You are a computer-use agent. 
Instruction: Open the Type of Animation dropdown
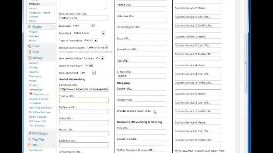point(96,40)
